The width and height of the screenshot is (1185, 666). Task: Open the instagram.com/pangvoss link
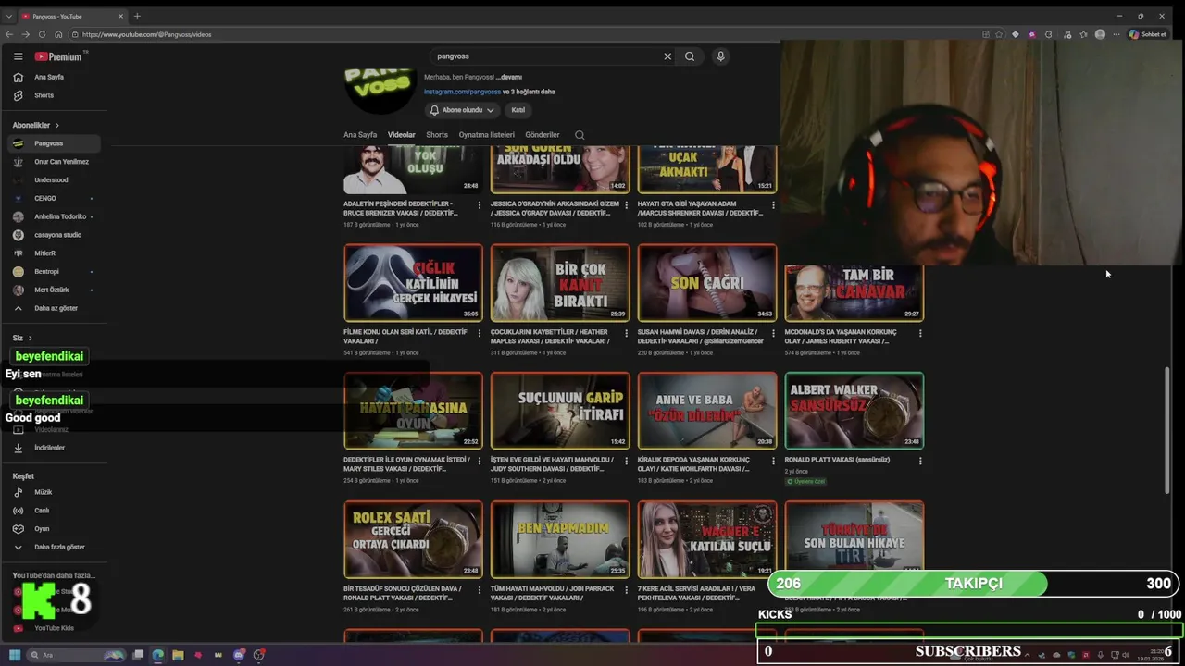[462, 92]
